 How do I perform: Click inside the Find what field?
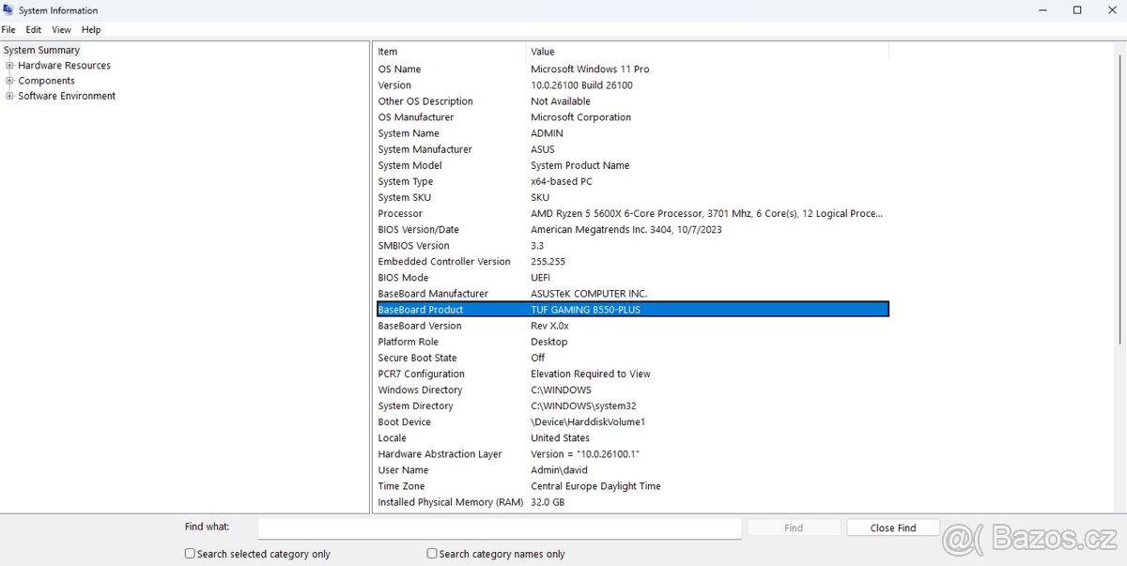pos(498,528)
